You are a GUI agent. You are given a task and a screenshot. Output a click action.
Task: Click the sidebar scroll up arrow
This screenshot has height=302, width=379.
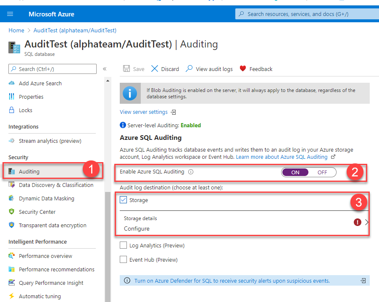click(108, 81)
